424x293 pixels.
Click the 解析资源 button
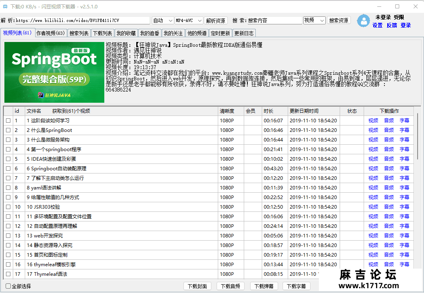pyautogui.click(x=215, y=20)
